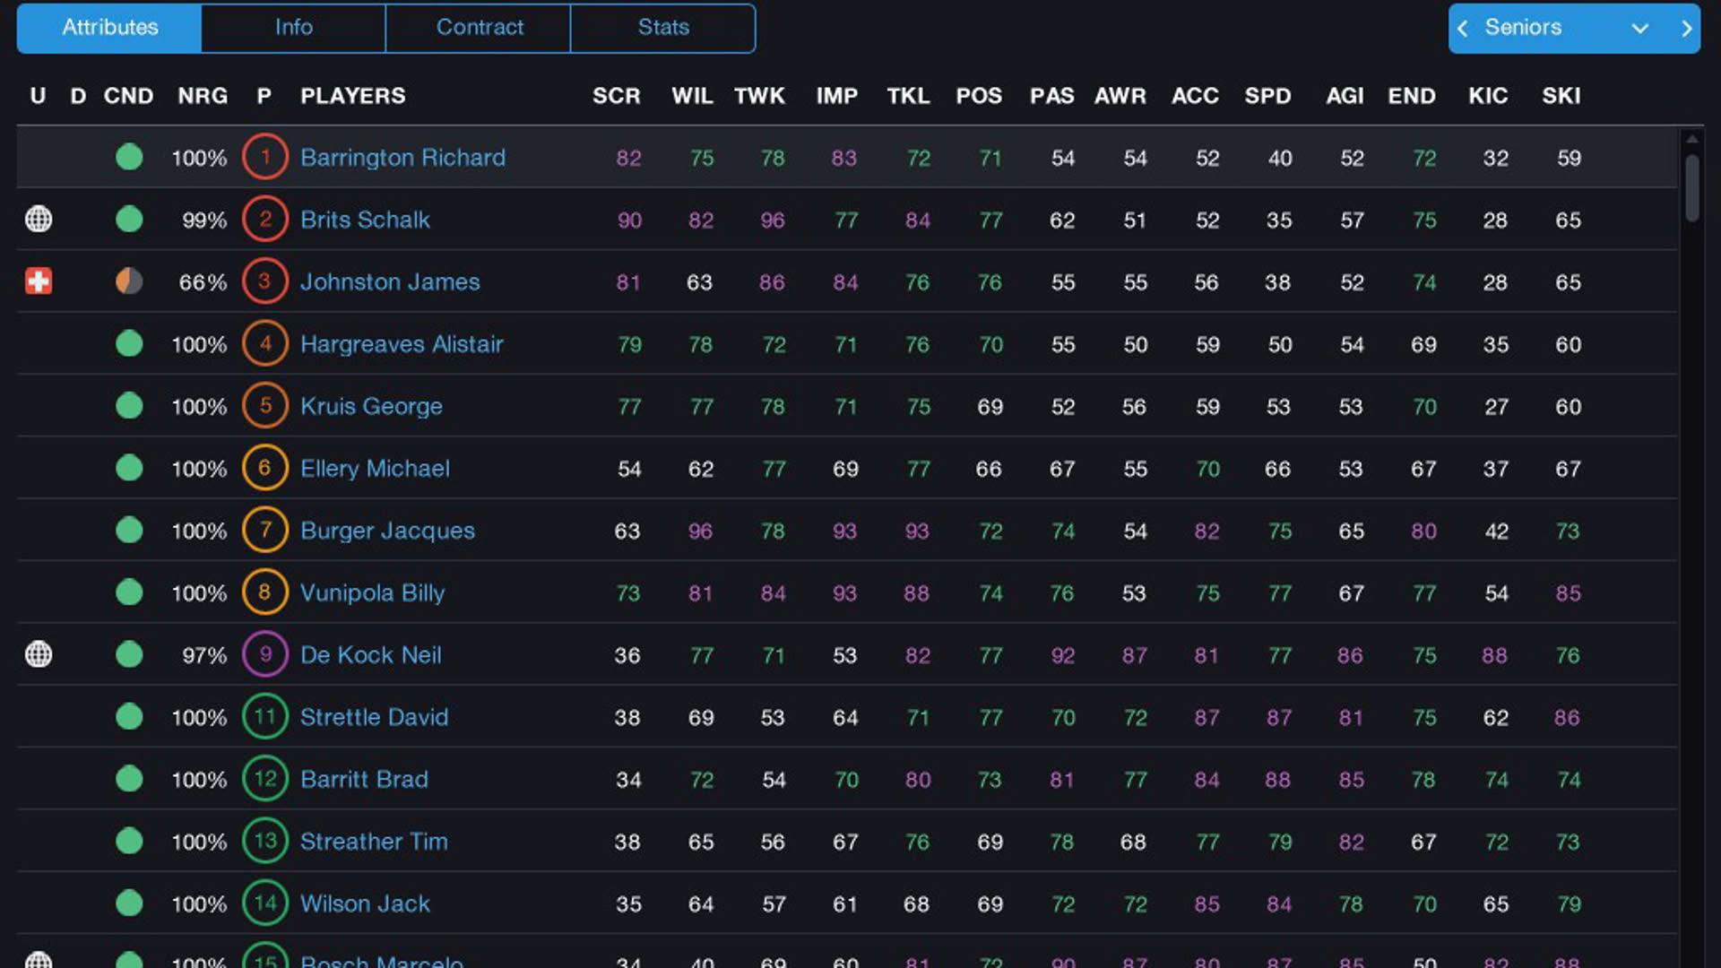This screenshot has height=968, width=1721.
Task: Click position badge 4 for Hargreaves Alistair
Action: click(264, 343)
